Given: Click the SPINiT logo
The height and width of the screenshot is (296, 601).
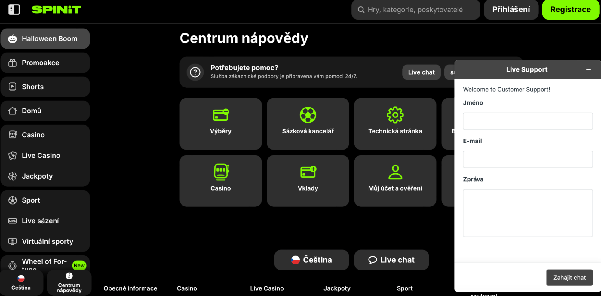Looking at the screenshot, I should [56, 10].
